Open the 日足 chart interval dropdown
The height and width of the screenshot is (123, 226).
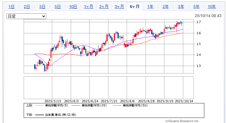[26, 17]
